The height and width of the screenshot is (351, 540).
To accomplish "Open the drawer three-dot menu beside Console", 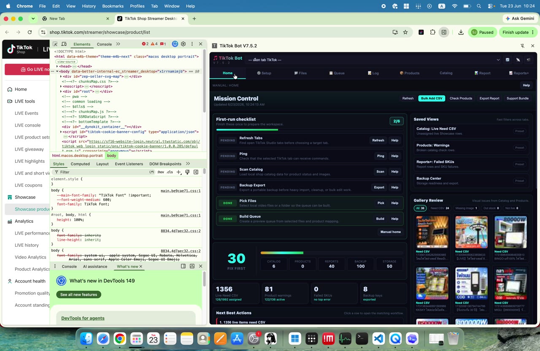I will (55, 266).
